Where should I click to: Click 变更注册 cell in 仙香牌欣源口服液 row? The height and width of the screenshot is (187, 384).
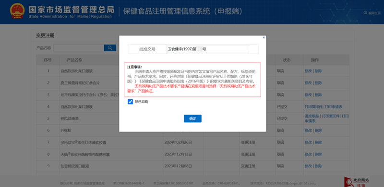(x=248, y=166)
